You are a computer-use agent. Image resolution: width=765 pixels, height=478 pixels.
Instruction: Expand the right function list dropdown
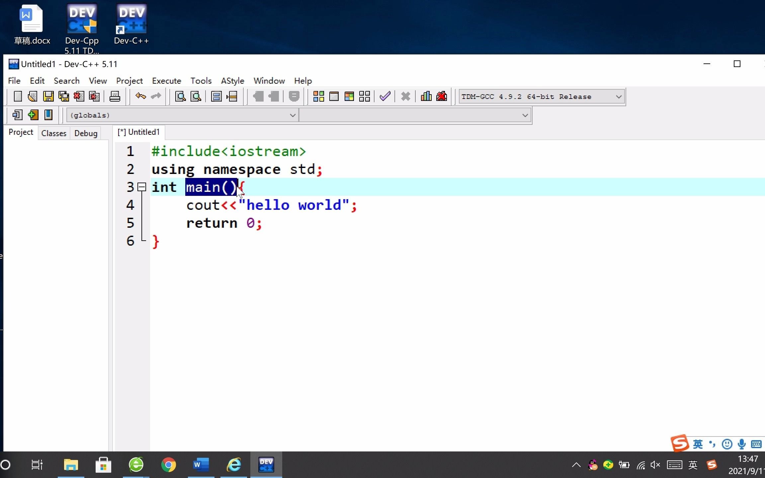[524, 115]
